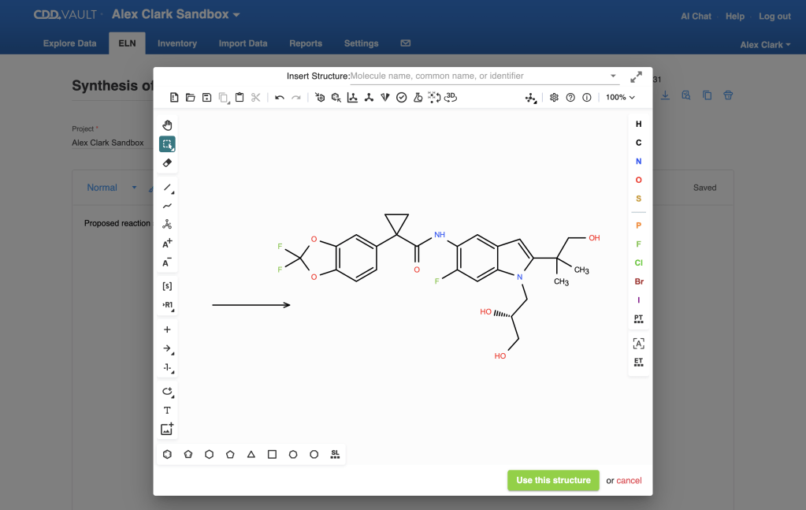The image size is (806, 510).
Task: Toggle fullscreen mode for the editor
Action: pyautogui.click(x=636, y=77)
